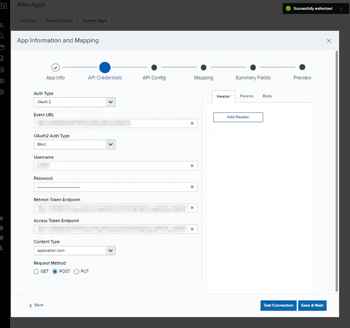Select the GET request method
Viewport: 350px width, 328px height.
click(x=36, y=272)
